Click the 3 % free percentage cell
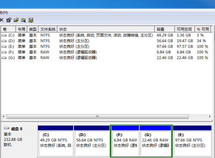 click(x=200, y=35)
